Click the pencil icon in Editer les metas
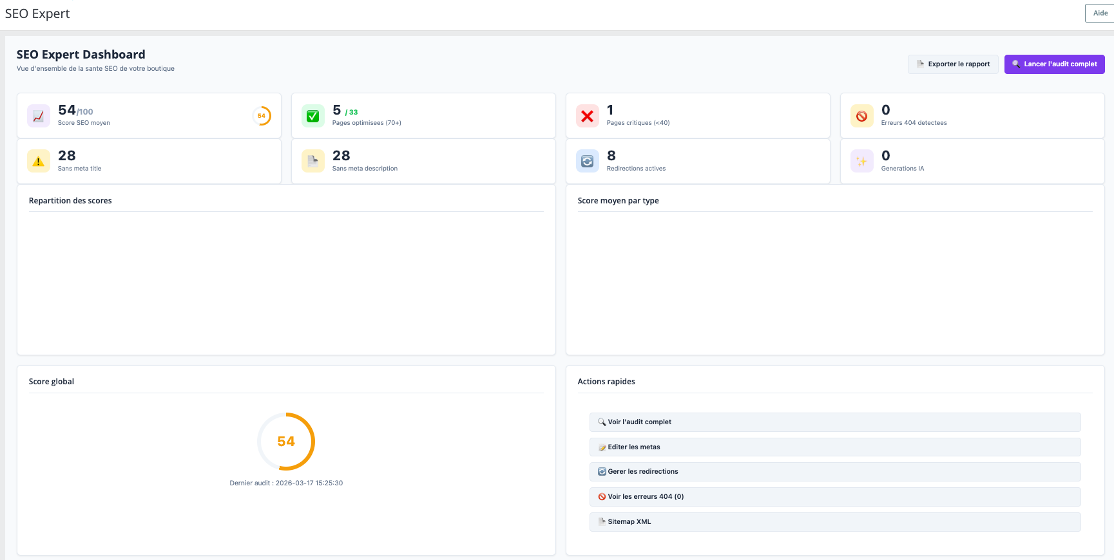The height and width of the screenshot is (560, 1114). click(602, 447)
